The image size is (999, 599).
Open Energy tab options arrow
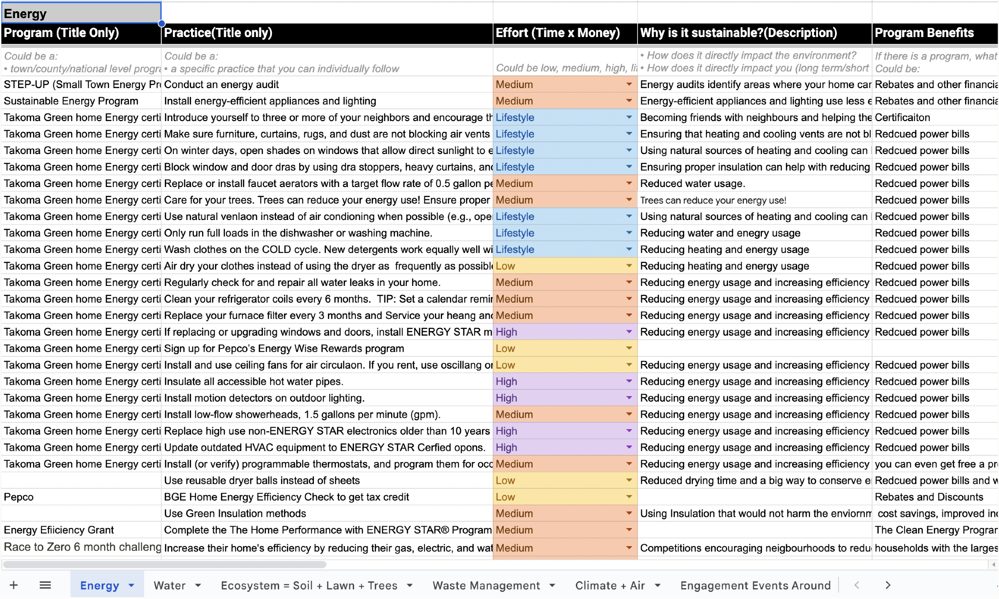coord(131,585)
